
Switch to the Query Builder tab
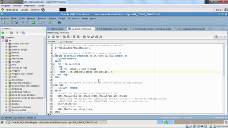coord(66,42)
